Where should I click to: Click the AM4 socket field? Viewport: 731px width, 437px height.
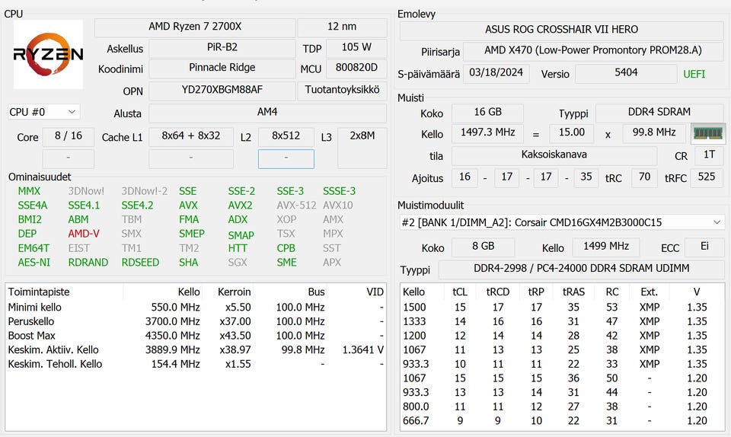[267, 112]
